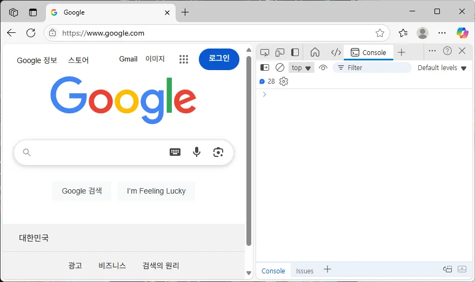
Task: Open the 이미지 link
Action: click(x=155, y=59)
